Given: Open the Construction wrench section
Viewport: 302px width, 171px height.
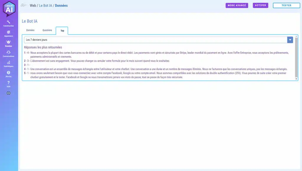Looking at the screenshot, I should point(9,23).
